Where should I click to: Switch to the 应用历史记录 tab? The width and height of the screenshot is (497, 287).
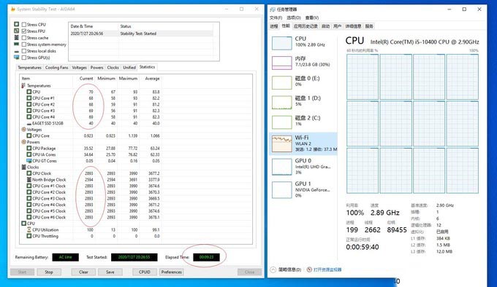pyautogui.click(x=306, y=26)
